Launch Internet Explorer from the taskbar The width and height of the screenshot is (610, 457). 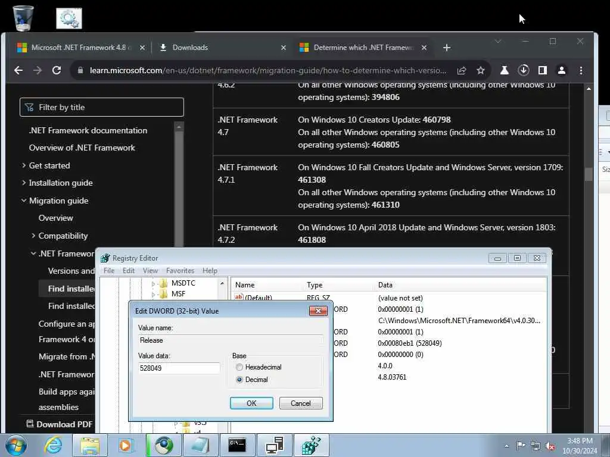[x=52, y=445]
